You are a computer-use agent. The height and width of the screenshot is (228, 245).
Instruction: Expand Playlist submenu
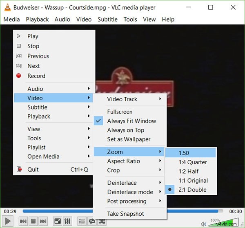click(x=53, y=148)
